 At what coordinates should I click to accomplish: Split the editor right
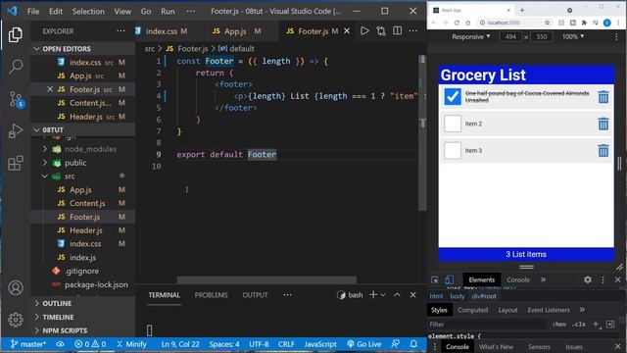[x=397, y=30]
